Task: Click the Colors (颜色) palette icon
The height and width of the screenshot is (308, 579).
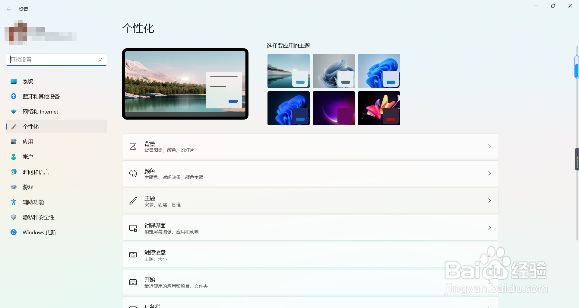Action: [x=133, y=173]
